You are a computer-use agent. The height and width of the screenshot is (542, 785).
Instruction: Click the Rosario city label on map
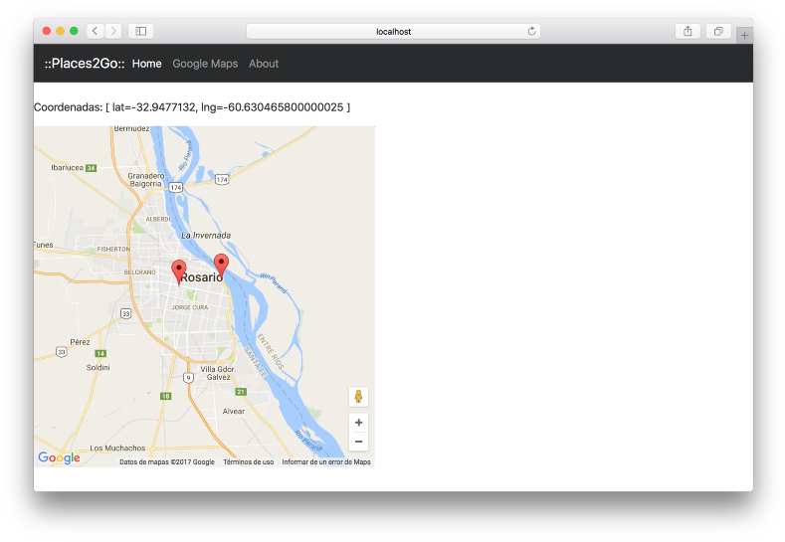(x=201, y=277)
